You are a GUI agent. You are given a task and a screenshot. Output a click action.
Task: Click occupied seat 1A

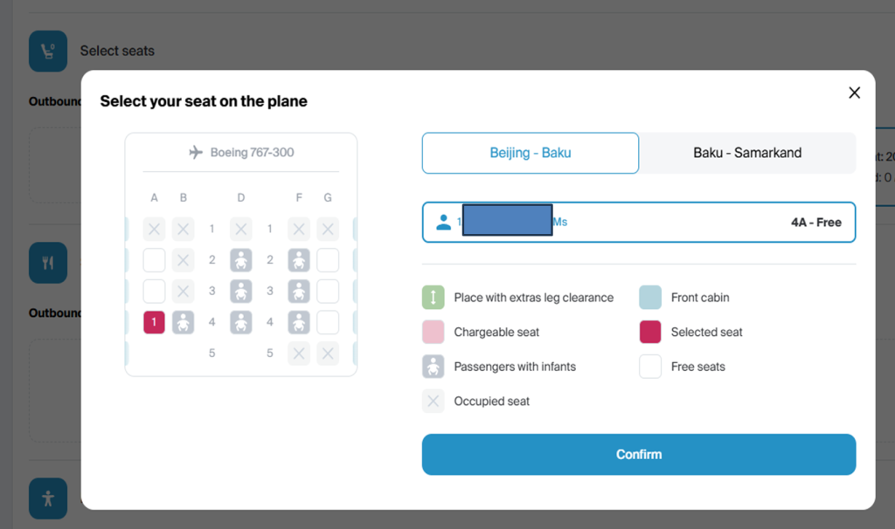(x=154, y=230)
